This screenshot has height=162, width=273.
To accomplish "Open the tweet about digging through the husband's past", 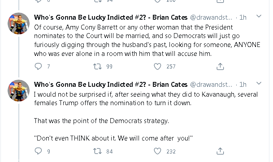I will pos(147,40).
